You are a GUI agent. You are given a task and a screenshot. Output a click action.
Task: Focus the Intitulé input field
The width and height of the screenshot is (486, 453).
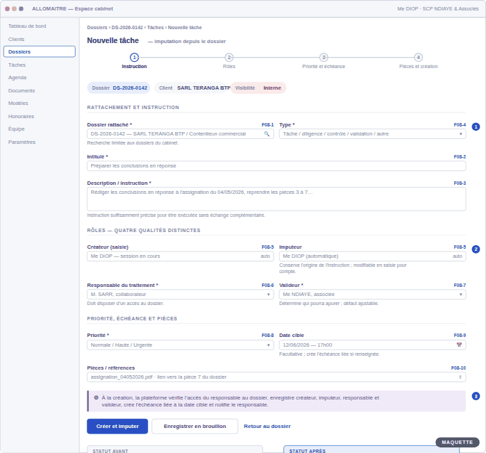pos(276,165)
